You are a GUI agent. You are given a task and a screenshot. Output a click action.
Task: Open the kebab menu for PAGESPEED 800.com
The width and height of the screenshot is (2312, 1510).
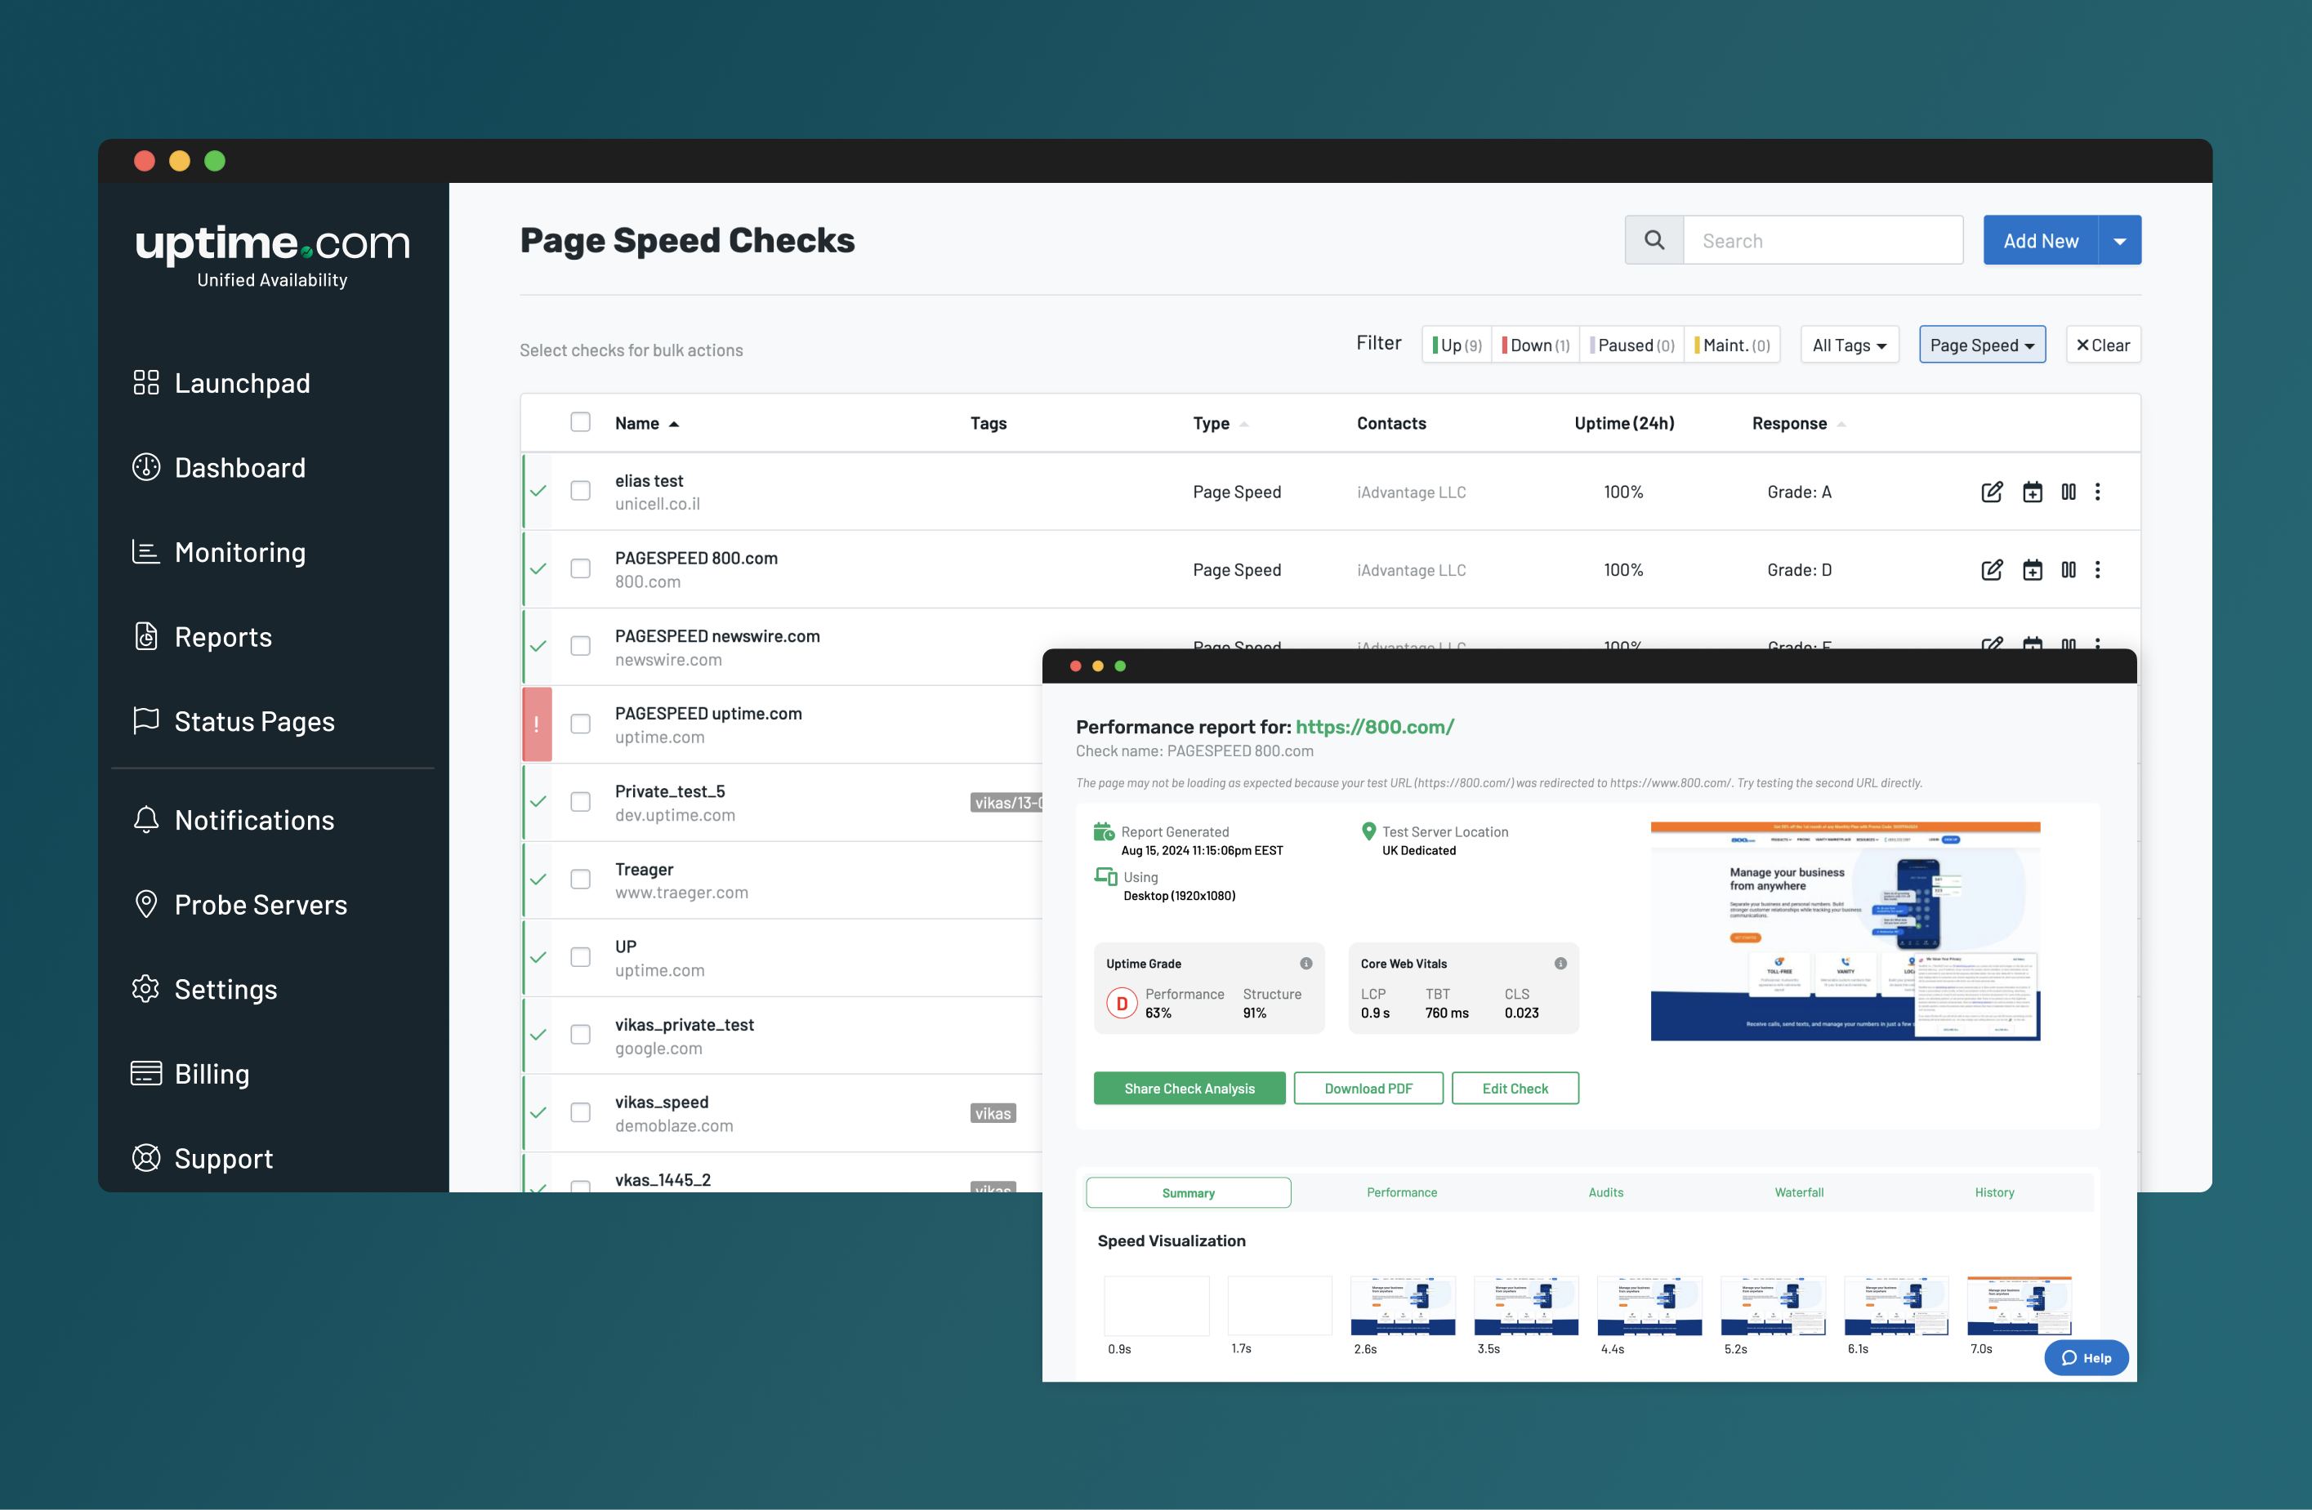tap(2098, 570)
